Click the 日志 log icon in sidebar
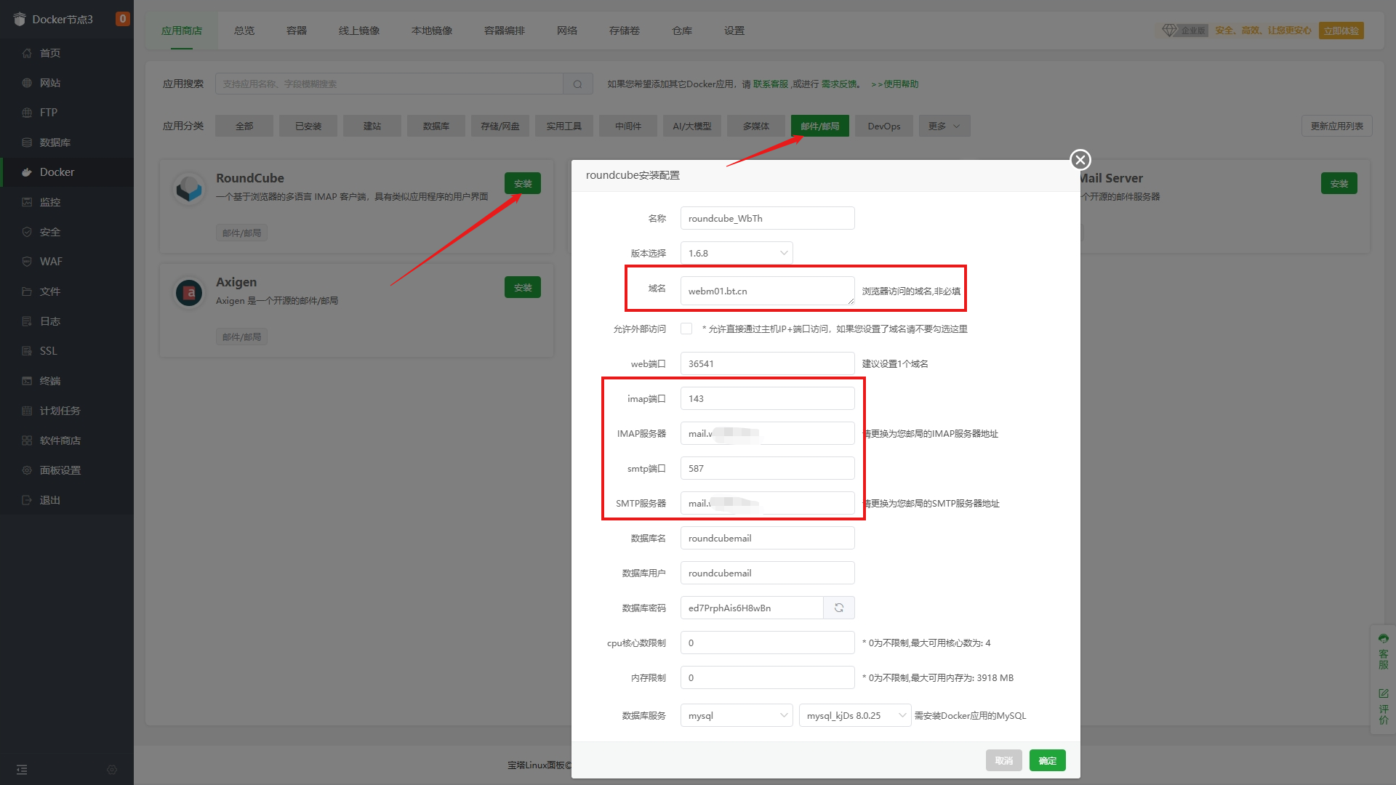Screen dimensions: 1396x785 click(x=27, y=321)
